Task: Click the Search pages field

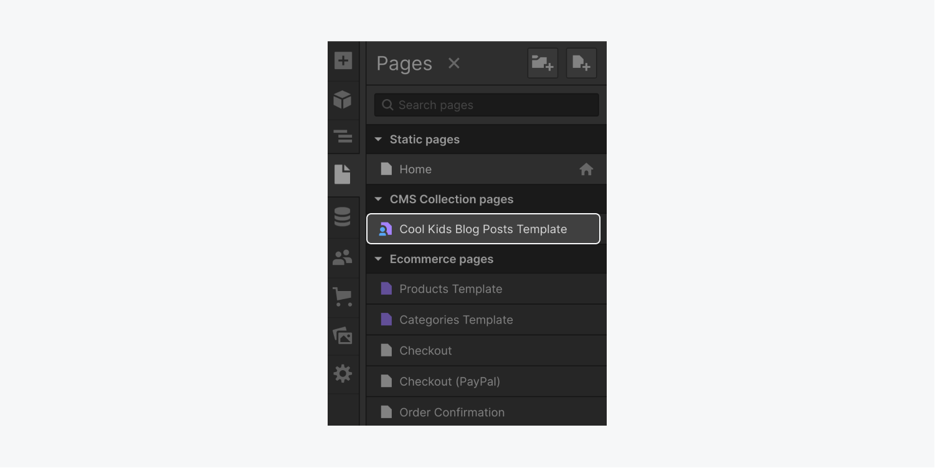Action: (x=486, y=105)
